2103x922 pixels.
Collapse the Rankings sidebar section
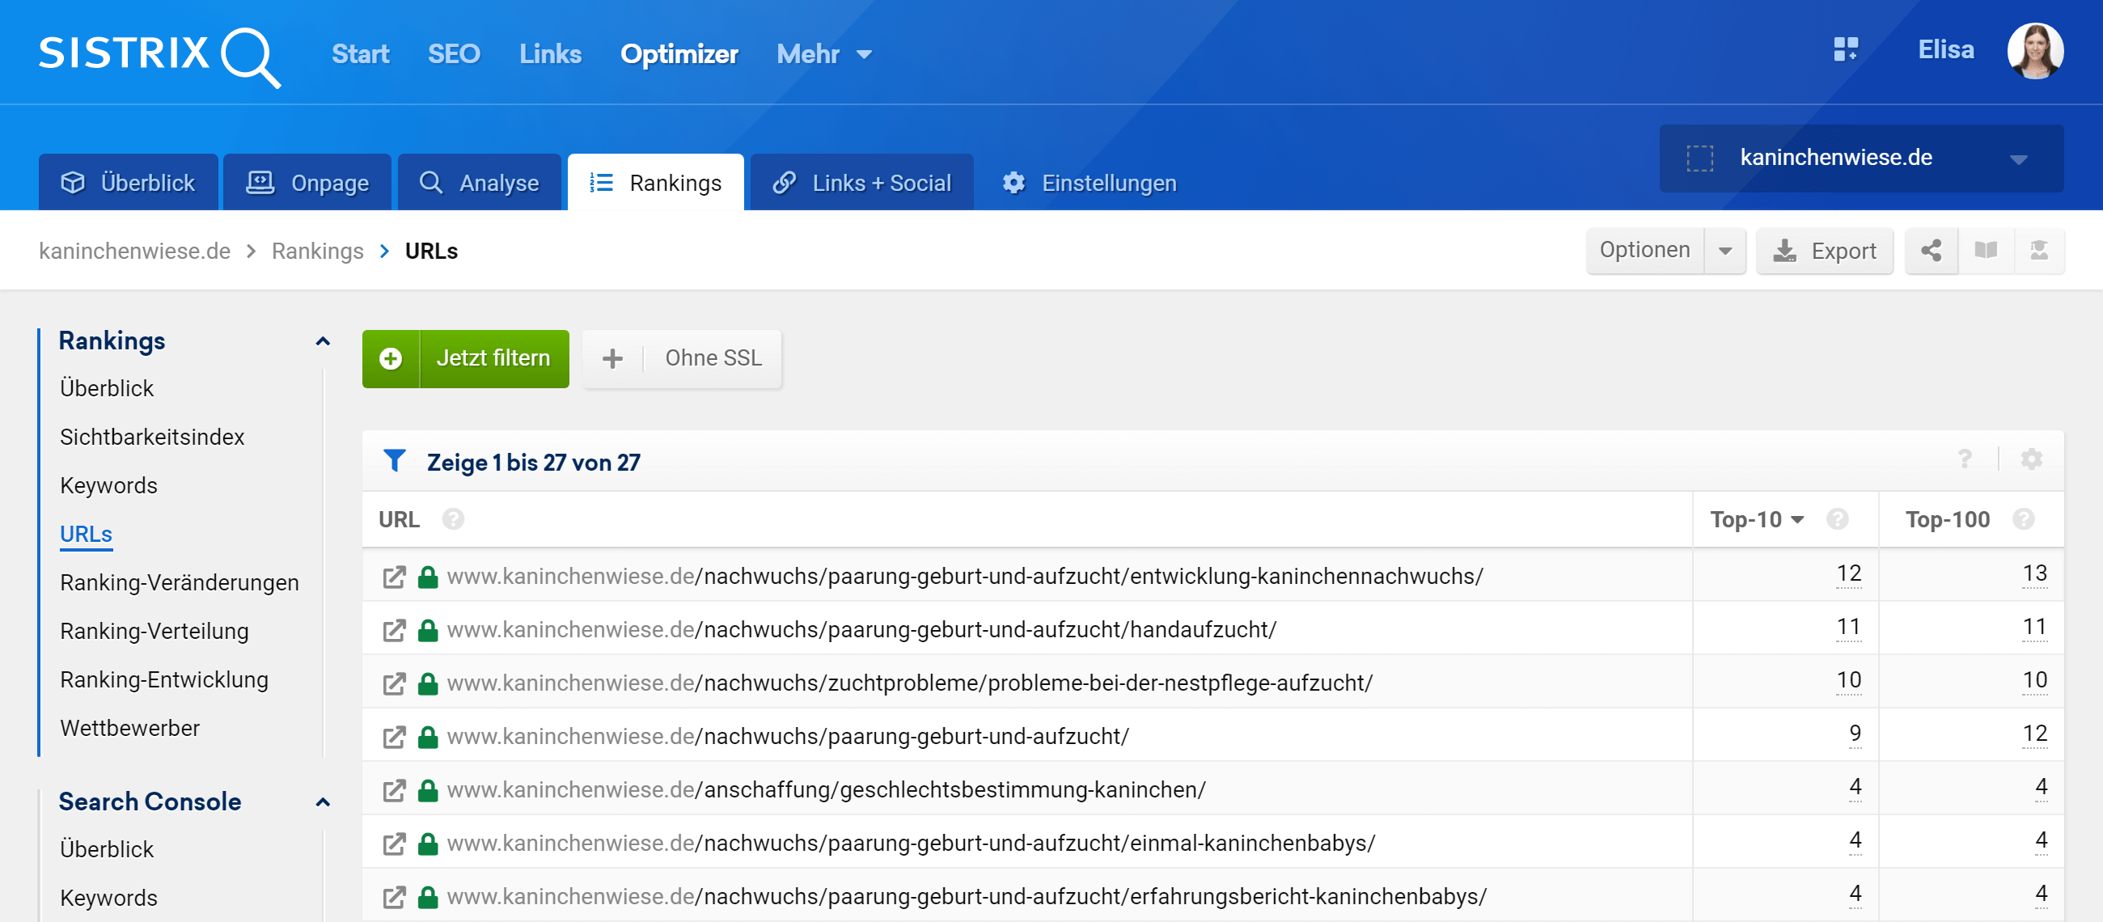pos(323,341)
